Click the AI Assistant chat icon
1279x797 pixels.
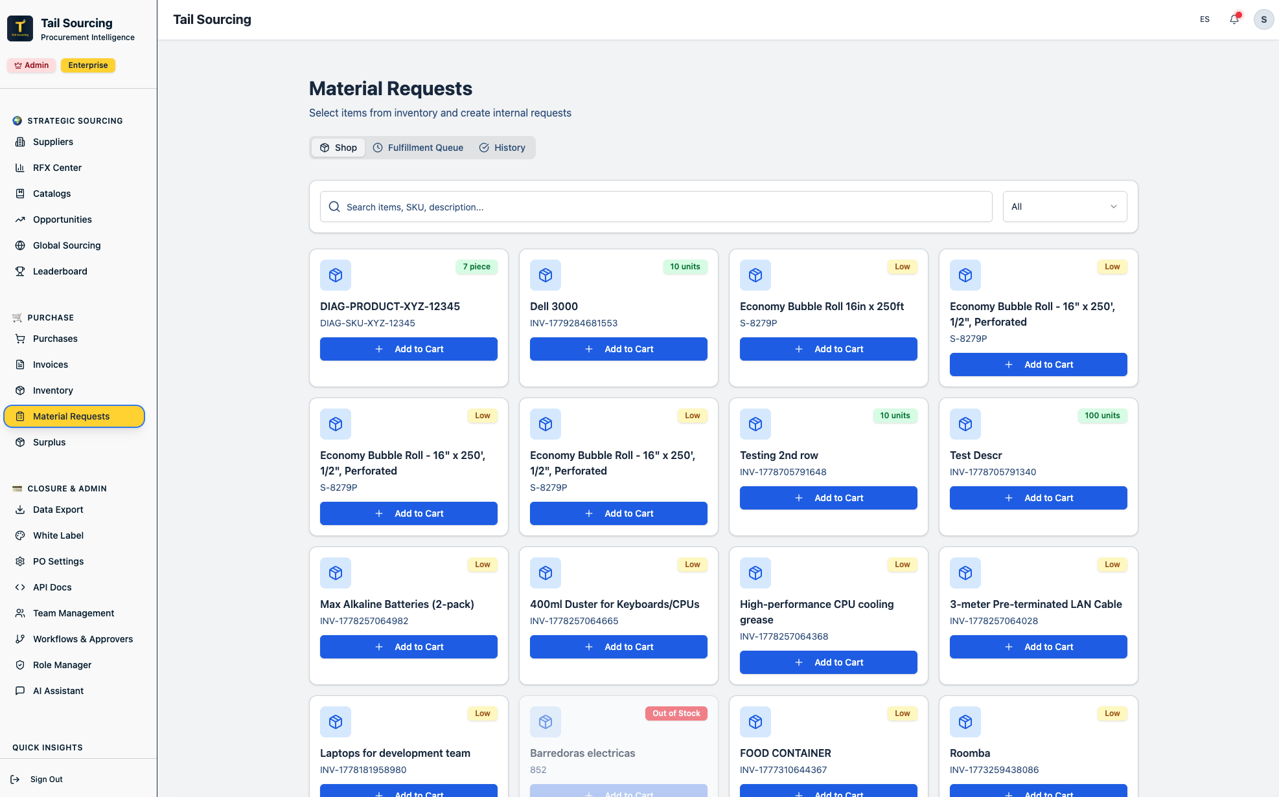20,691
